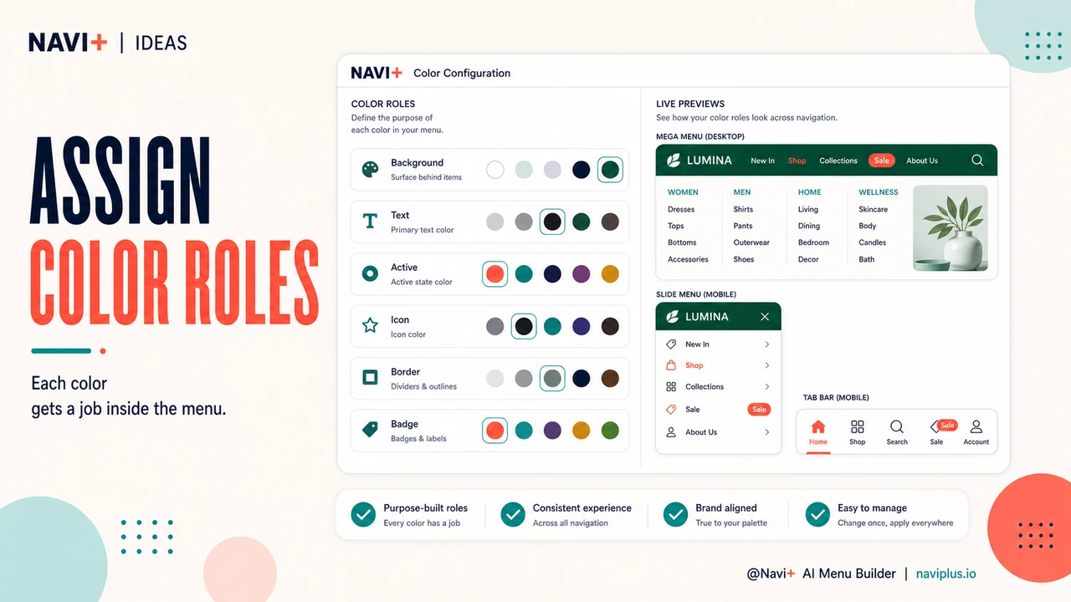Select the green Badge swatch
Screen dimensions: 1071x602
coord(610,430)
